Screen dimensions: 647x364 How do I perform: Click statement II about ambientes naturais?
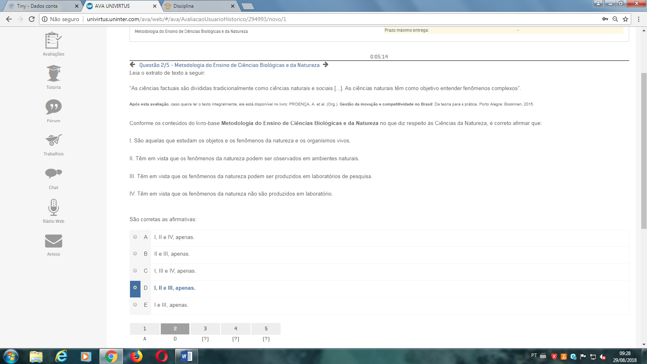point(245,159)
